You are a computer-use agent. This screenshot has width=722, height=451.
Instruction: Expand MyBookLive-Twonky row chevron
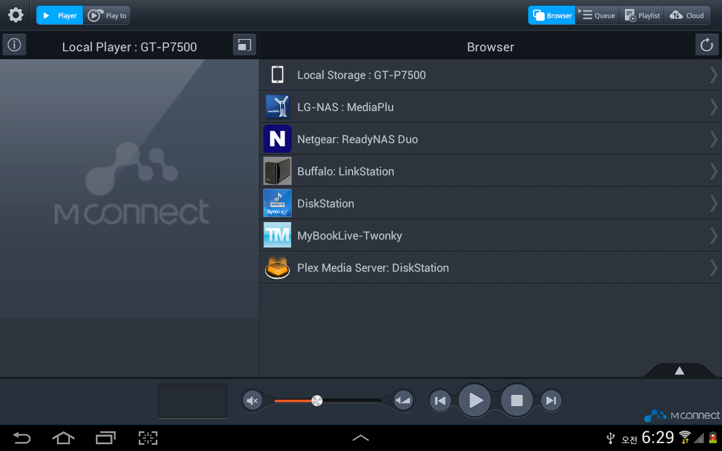pyautogui.click(x=714, y=236)
